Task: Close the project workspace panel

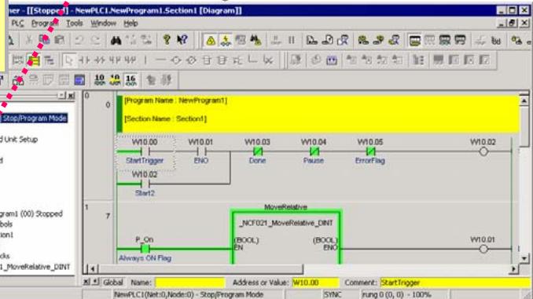Action: 71,96
